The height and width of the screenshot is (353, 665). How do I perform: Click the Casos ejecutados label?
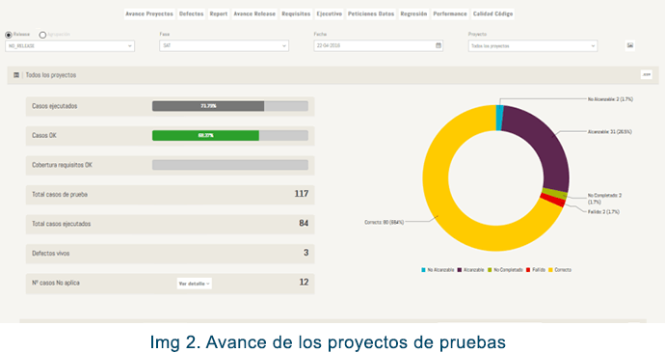[55, 106]
